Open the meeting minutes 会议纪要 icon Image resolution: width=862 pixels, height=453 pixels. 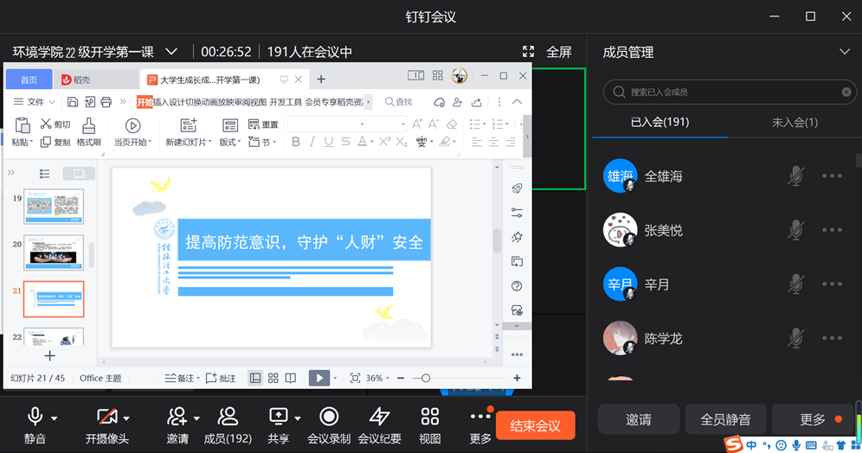pos(379,418)
